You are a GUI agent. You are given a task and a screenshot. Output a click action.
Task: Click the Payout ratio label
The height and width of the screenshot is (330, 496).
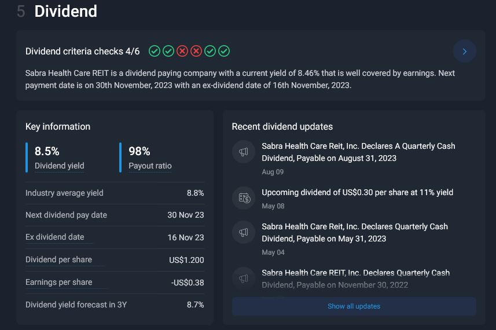(x=150, y=166)
